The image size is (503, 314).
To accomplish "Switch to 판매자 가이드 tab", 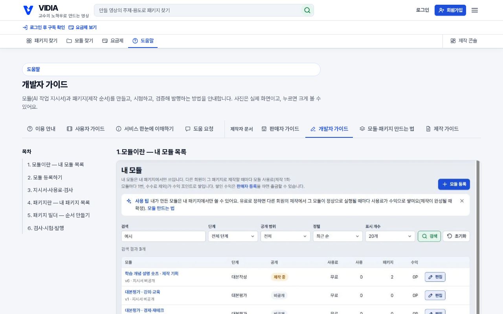I will [280, 129].
